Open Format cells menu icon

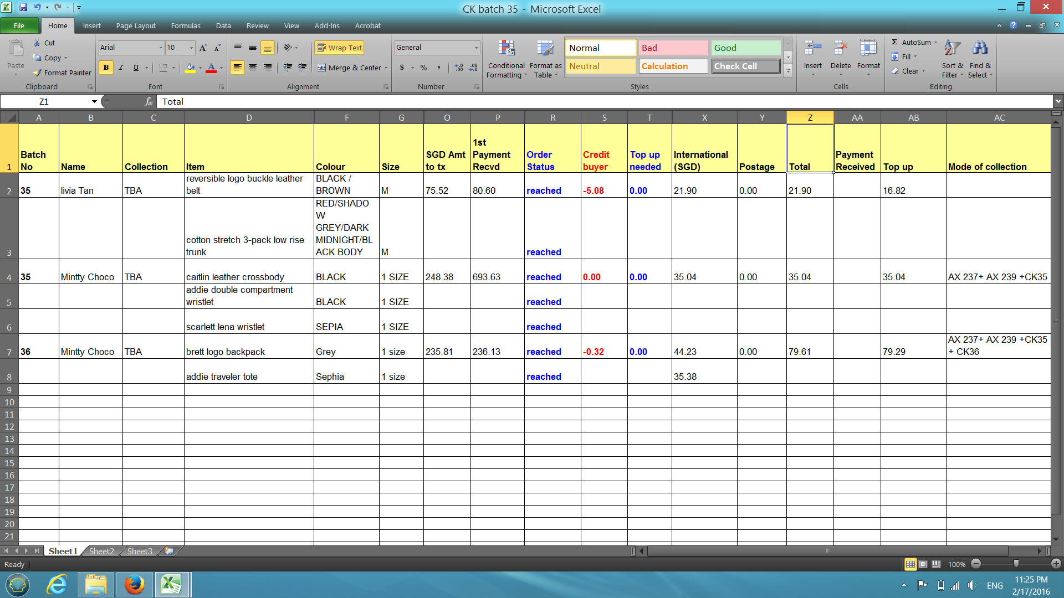868,49
